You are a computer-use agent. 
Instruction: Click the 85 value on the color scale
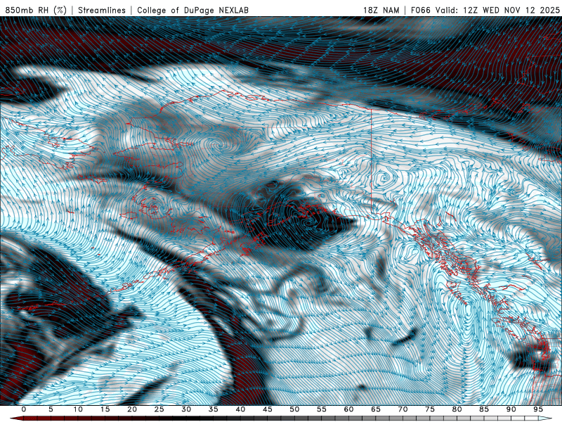tap(484, 409)
